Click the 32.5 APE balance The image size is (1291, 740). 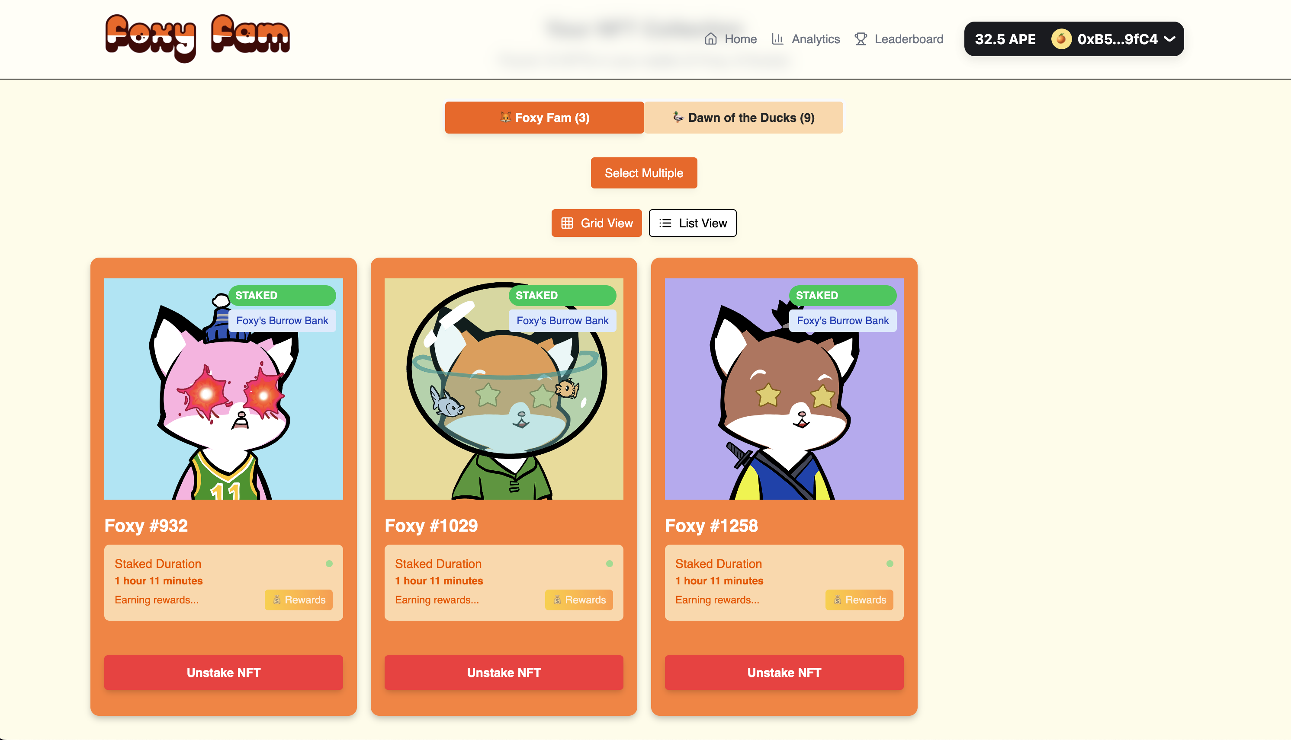click(1005, 39)
